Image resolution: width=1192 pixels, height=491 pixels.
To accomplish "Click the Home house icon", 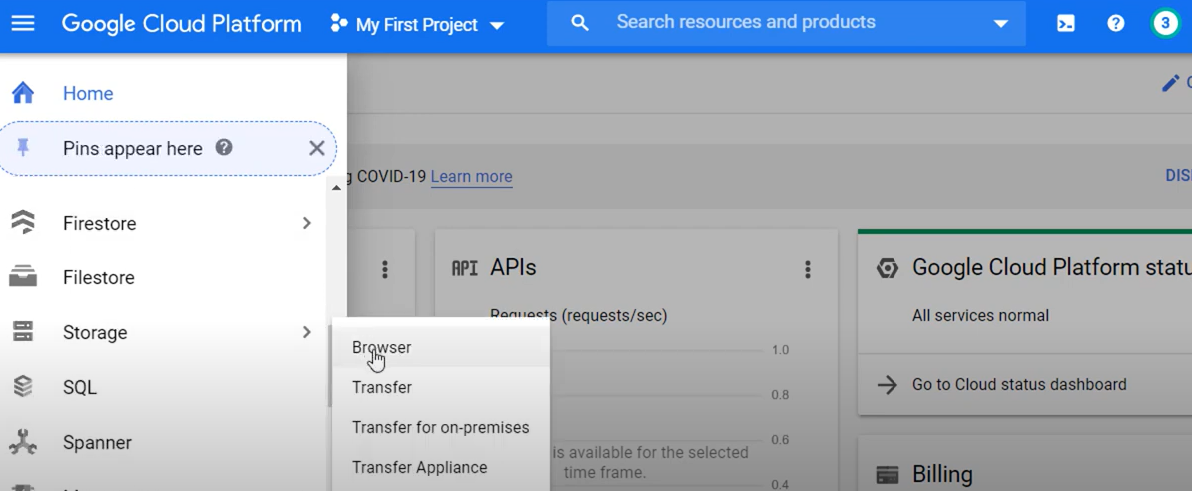I will [x=23, y=93].
